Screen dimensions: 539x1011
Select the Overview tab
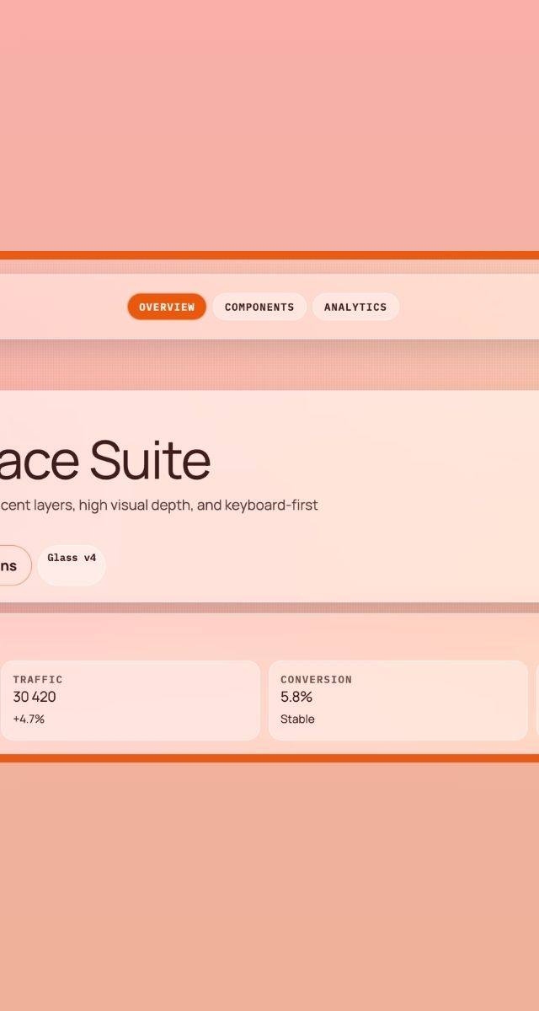tap(167, 307)
